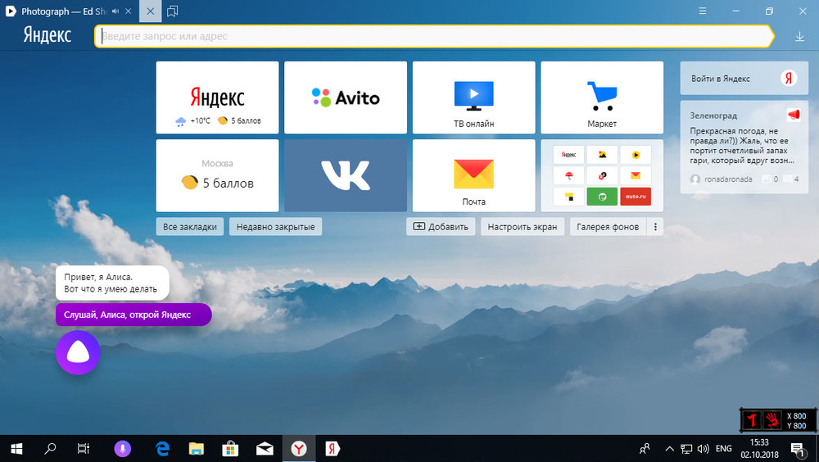Open the Windows Start menu
Viewport: 819px width, 462px height.
click(16, 448)
